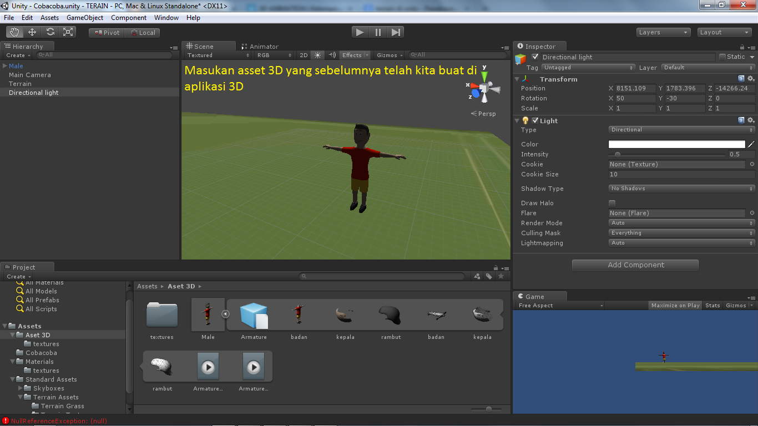
Task: Select the Move tool
Action: click(x=32, y=32)
